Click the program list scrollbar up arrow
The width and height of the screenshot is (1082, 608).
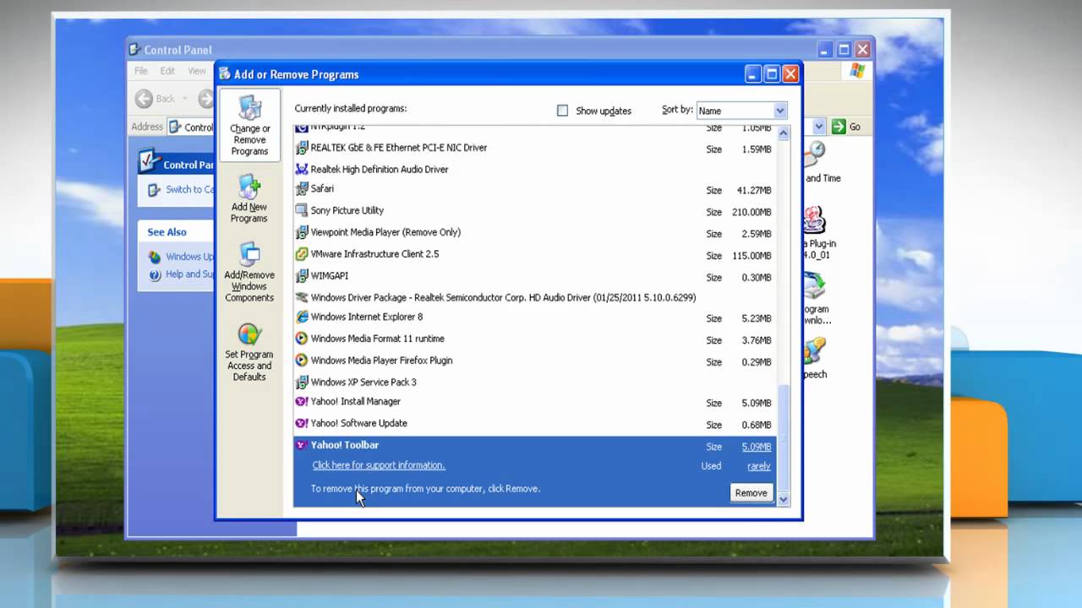coord(783,133)
